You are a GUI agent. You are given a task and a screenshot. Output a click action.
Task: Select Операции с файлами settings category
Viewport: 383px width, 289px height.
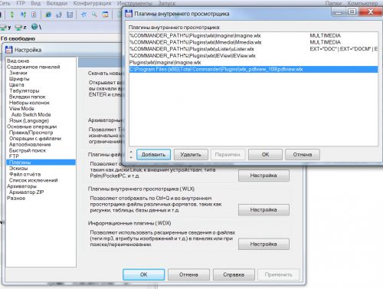35,139
